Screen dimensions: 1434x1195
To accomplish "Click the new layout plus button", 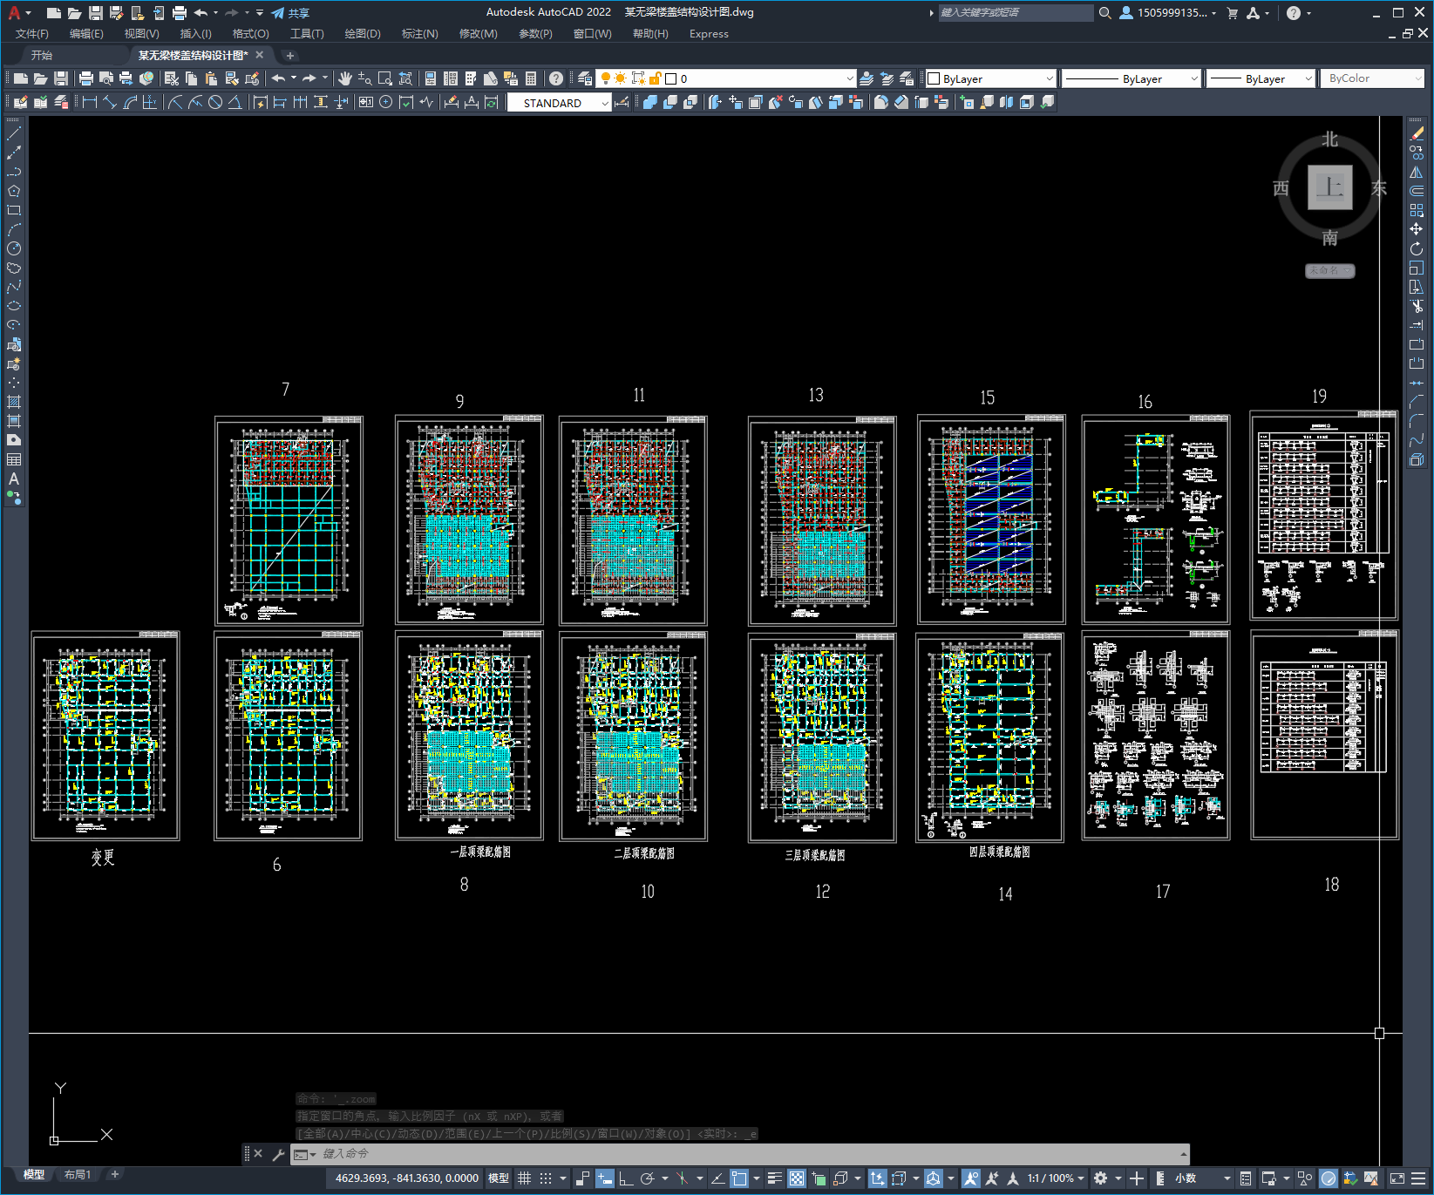I will click(x=115, y=1175).
